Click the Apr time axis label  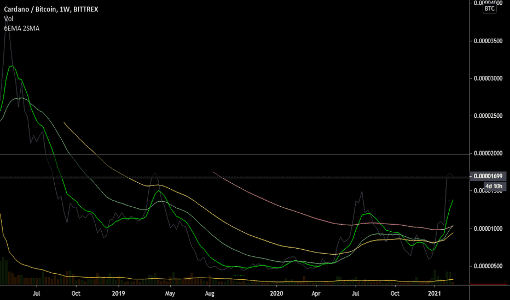316,293
